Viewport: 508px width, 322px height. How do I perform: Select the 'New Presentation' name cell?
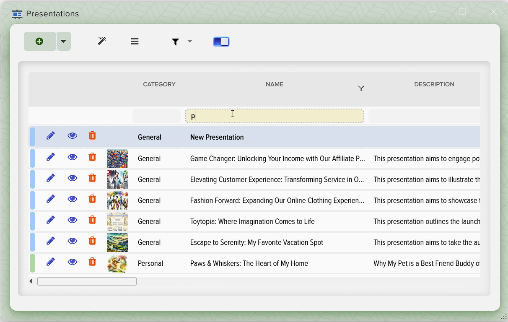coord(217,137)
